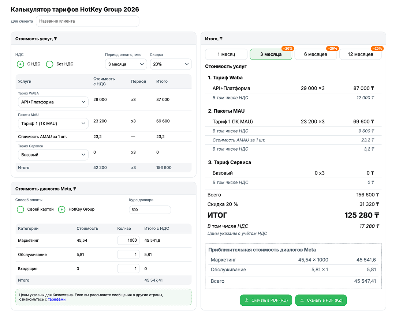Click 'Скачать в PDF (KZ)' button

tap(321, 300)
